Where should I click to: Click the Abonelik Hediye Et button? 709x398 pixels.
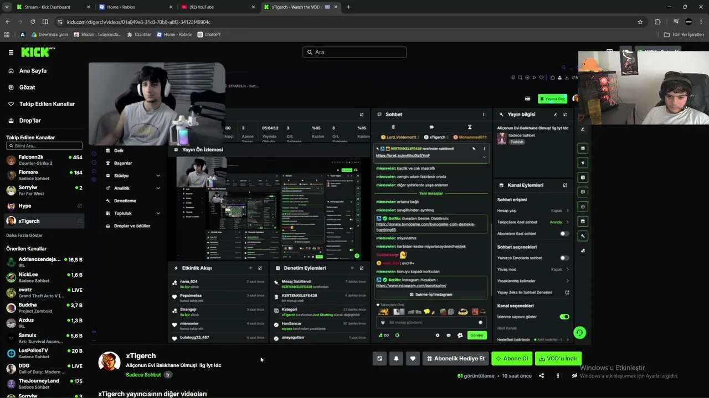(x=456, y=359)
